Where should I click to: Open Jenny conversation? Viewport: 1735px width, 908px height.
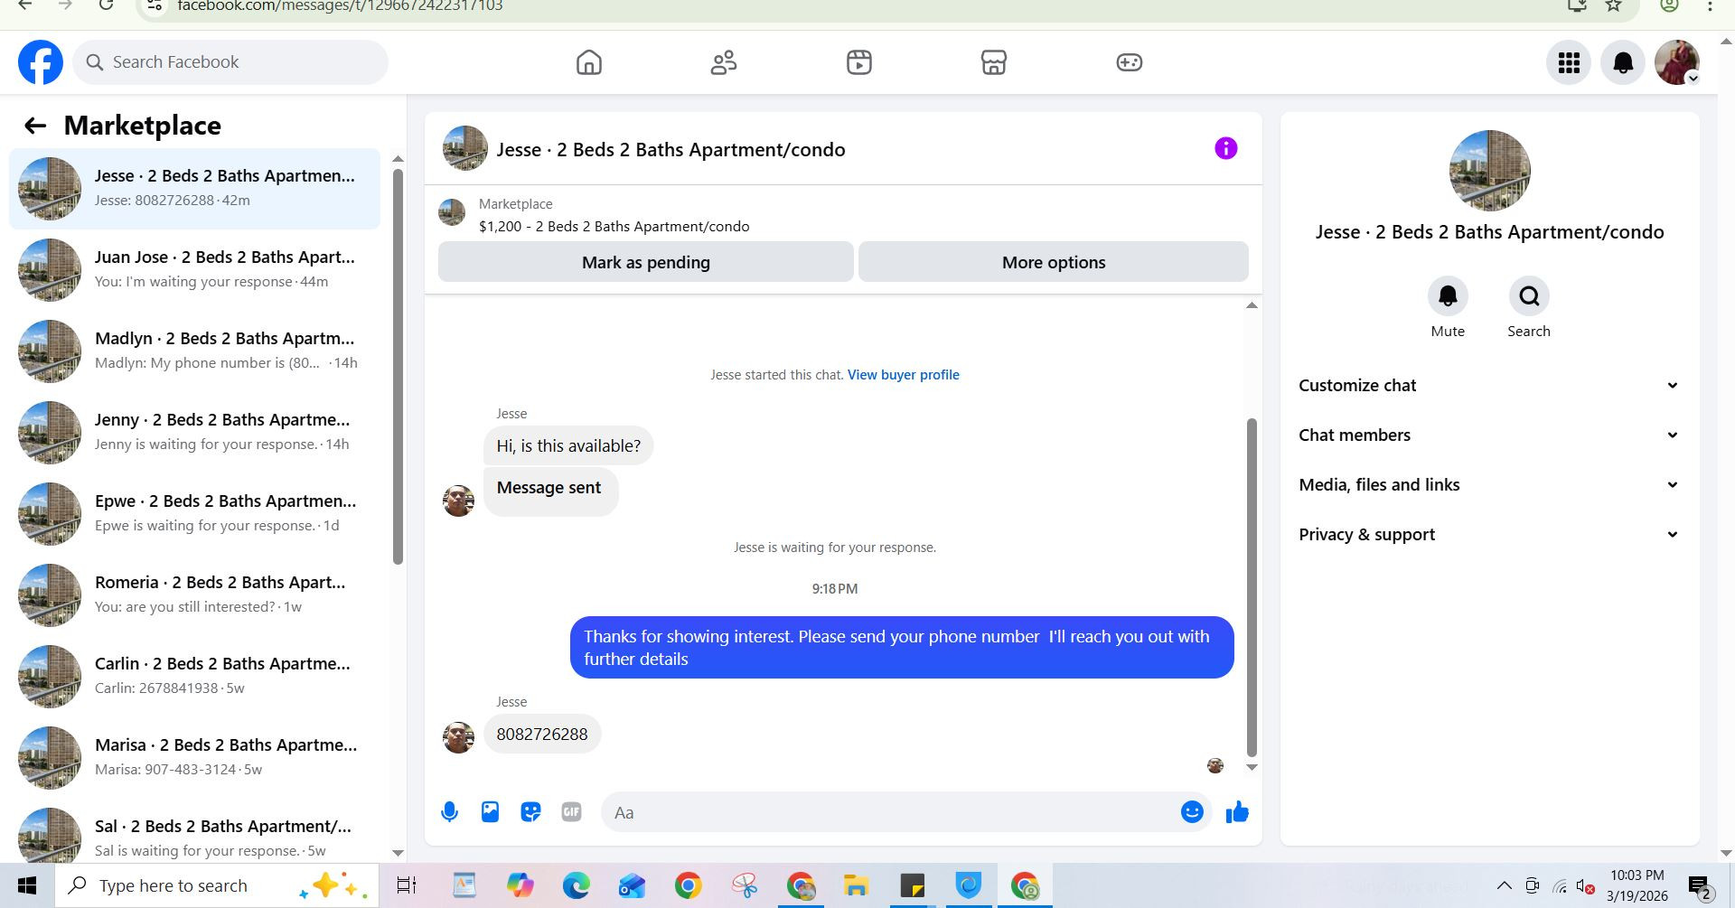[x=194, y=432]
